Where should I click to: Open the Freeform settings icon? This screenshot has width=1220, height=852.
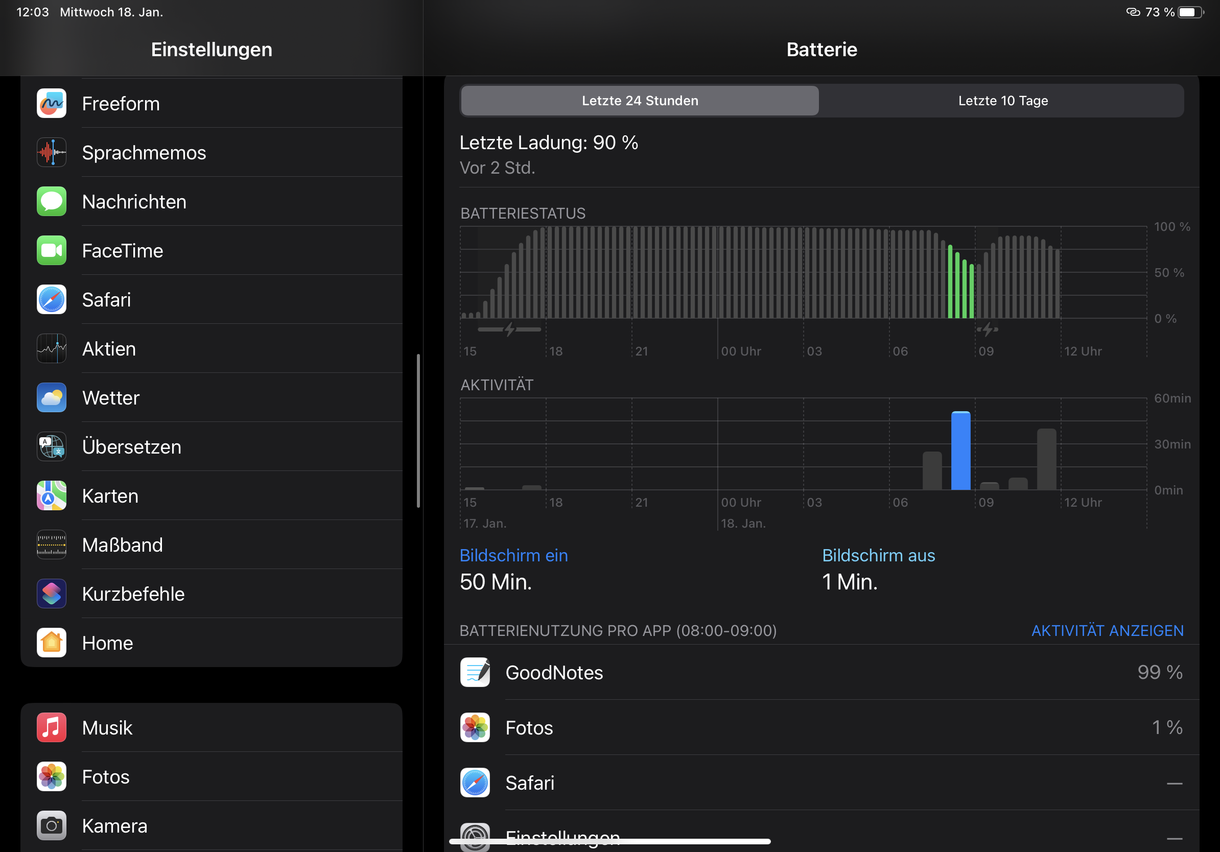pyautogui.click(x=52, y=104)
